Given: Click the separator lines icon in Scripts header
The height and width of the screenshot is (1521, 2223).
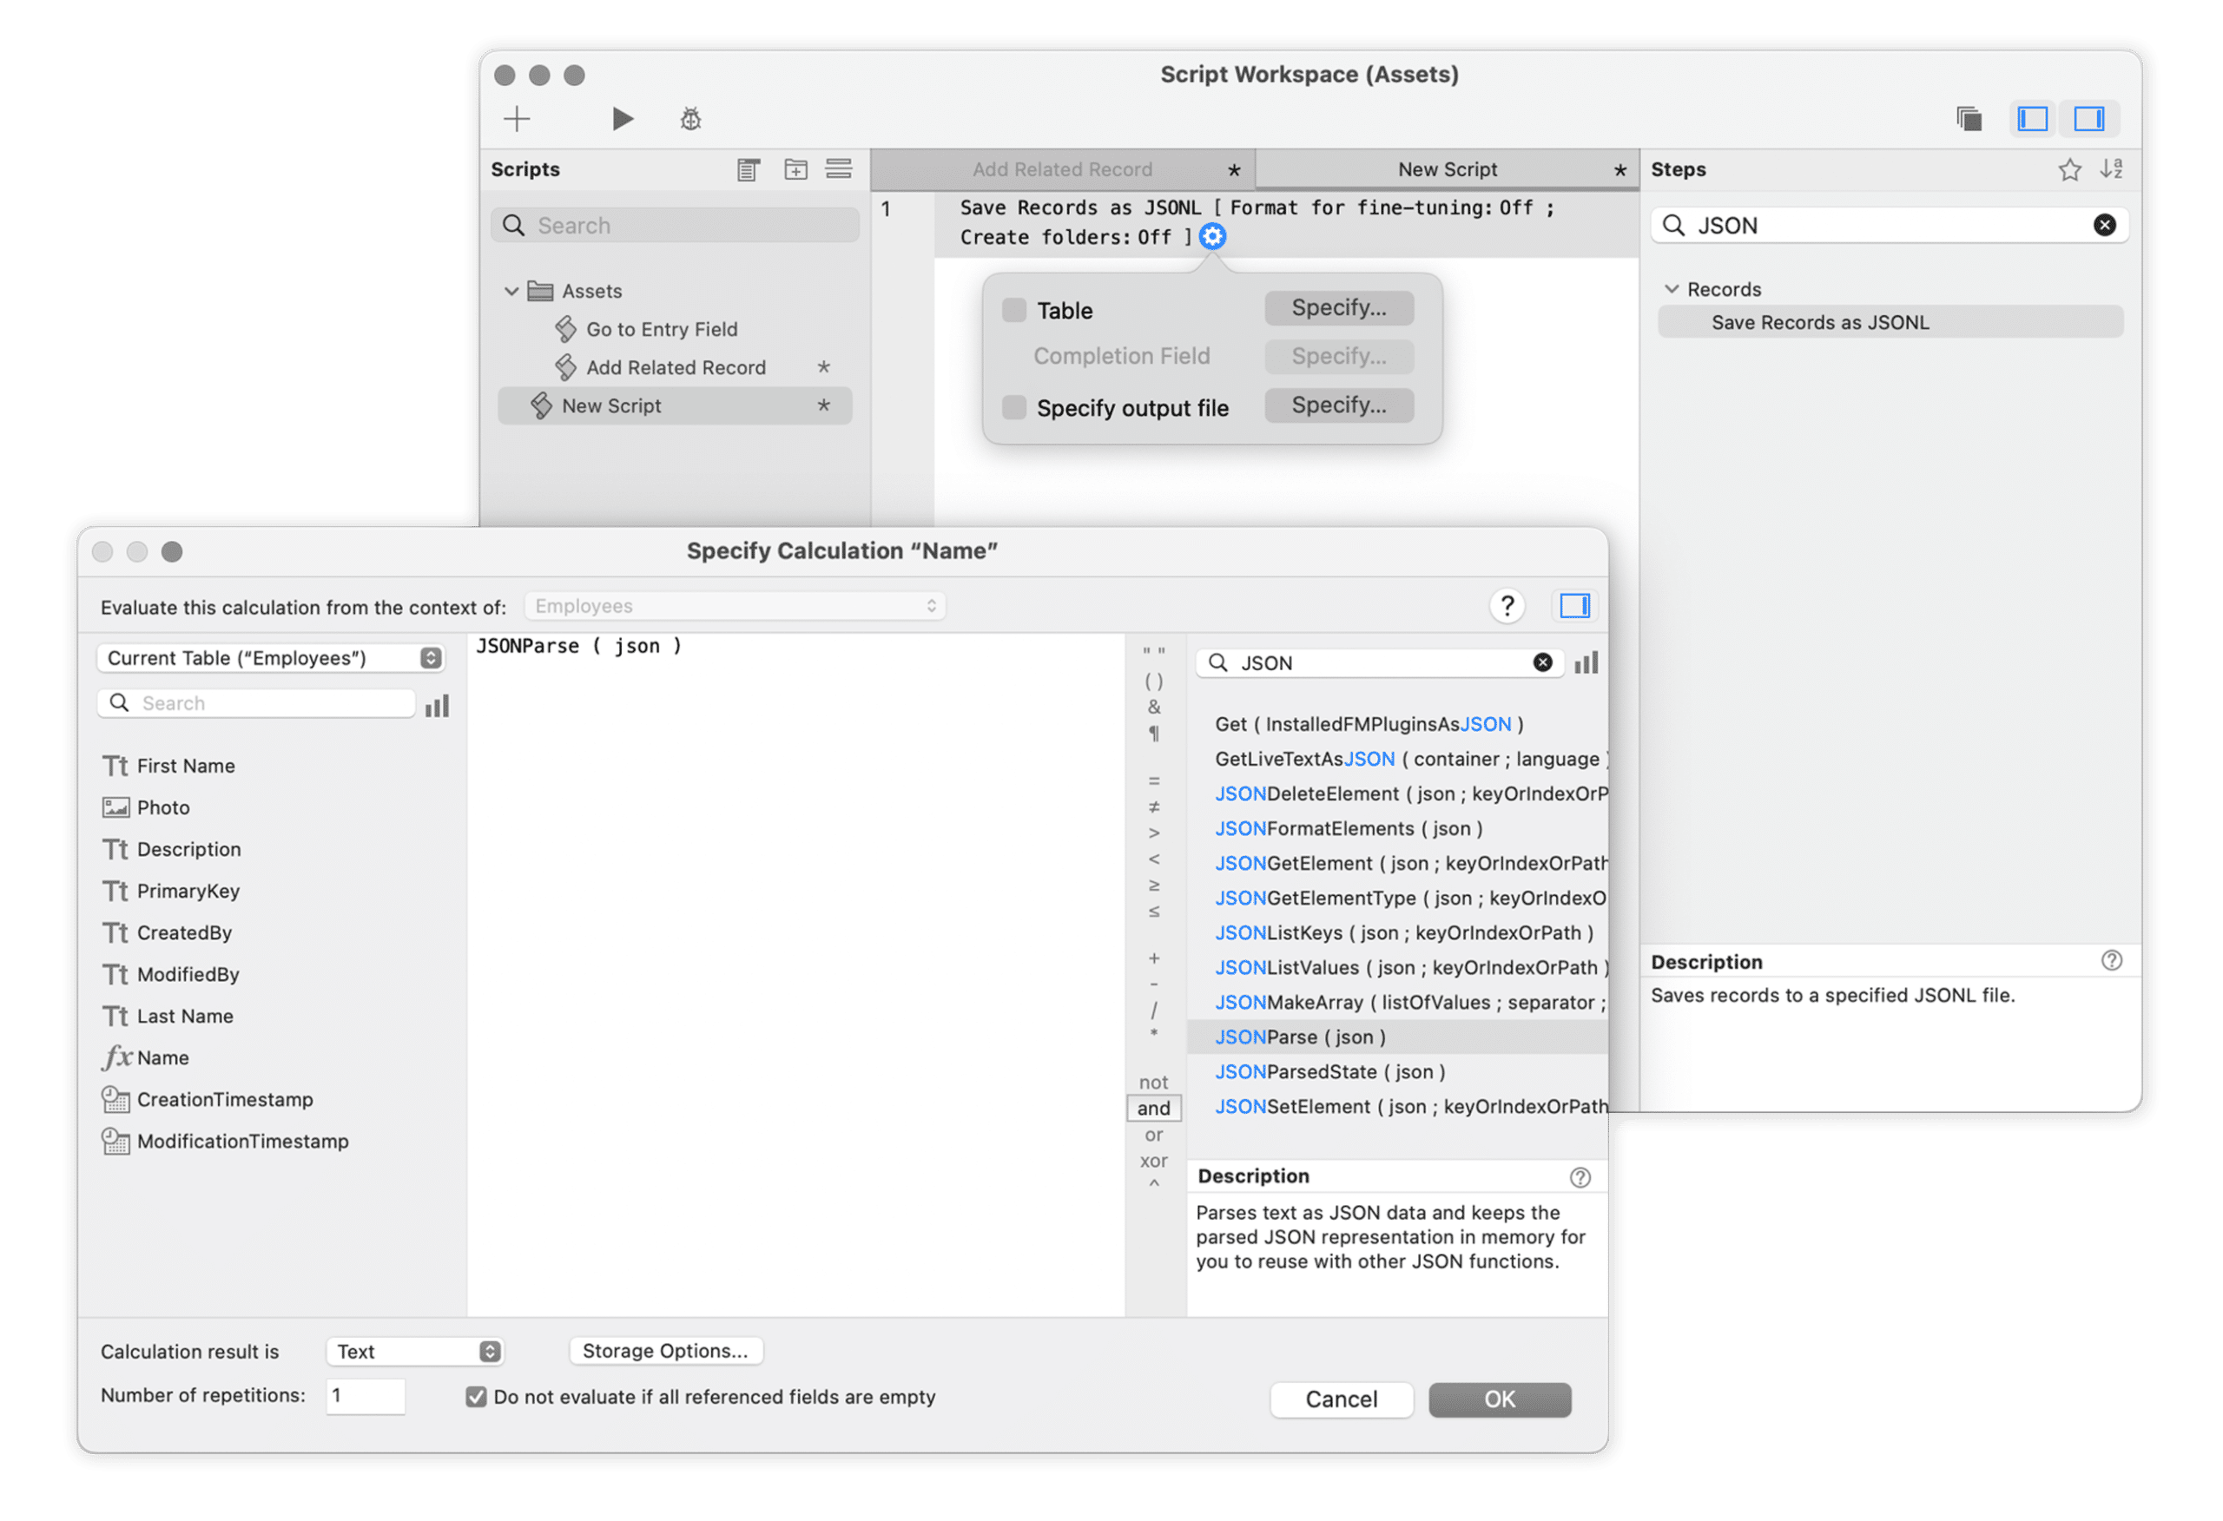Looking at the screenshot, I should click(x=839, y=169).
